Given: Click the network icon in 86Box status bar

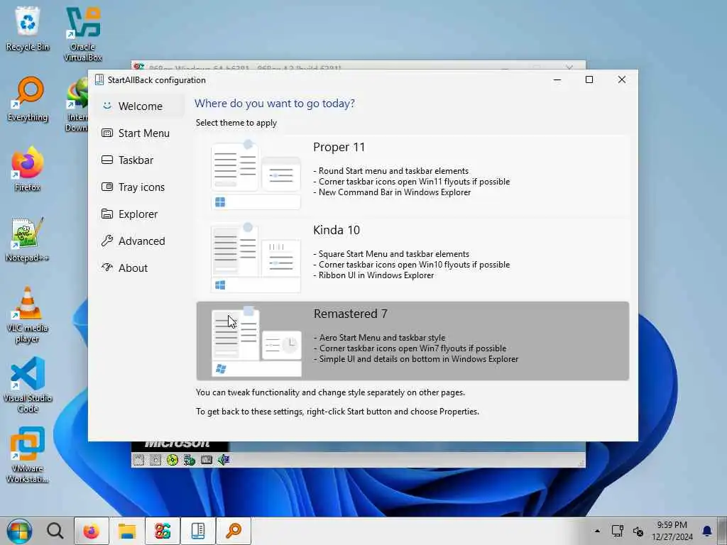Looking at the screenshot, I should pos(189,460).
